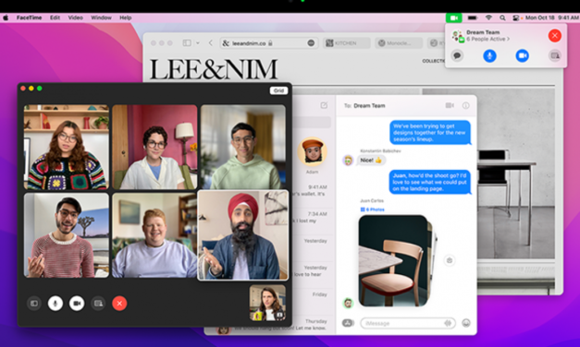Select woman in crochet sweater video tile
580x347 pixels.
[67, 147]
